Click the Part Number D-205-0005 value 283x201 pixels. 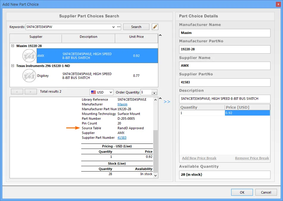pos(126,119)
